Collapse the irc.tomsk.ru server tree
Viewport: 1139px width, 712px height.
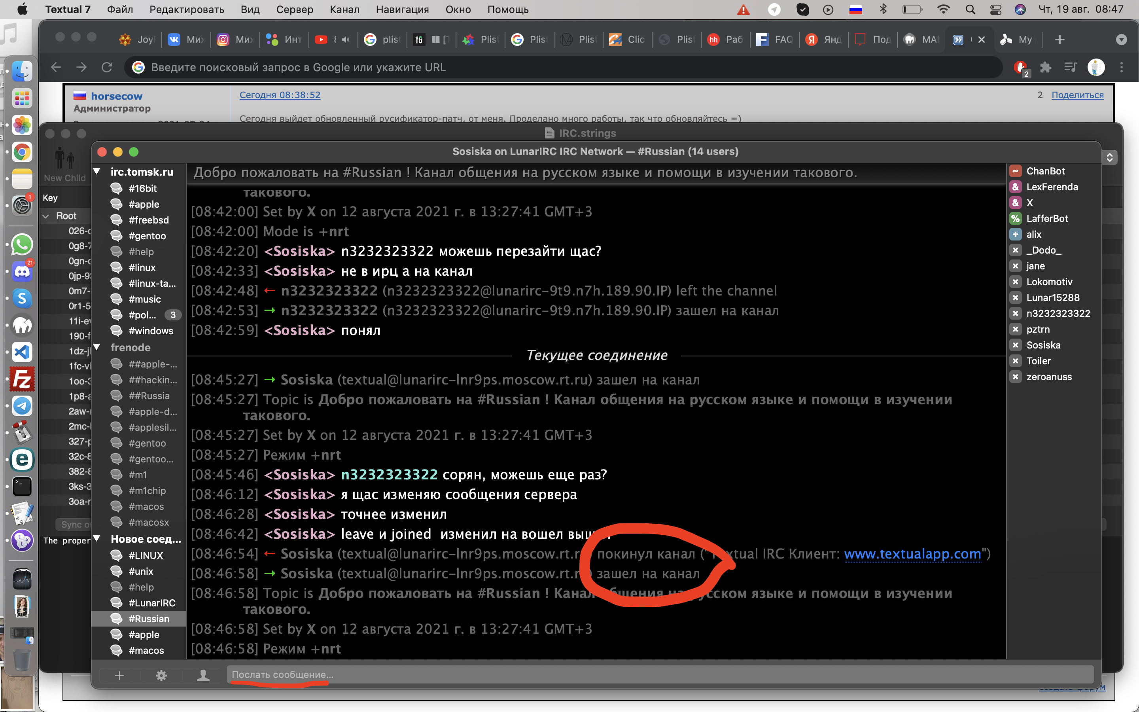[x=97, y=171]
